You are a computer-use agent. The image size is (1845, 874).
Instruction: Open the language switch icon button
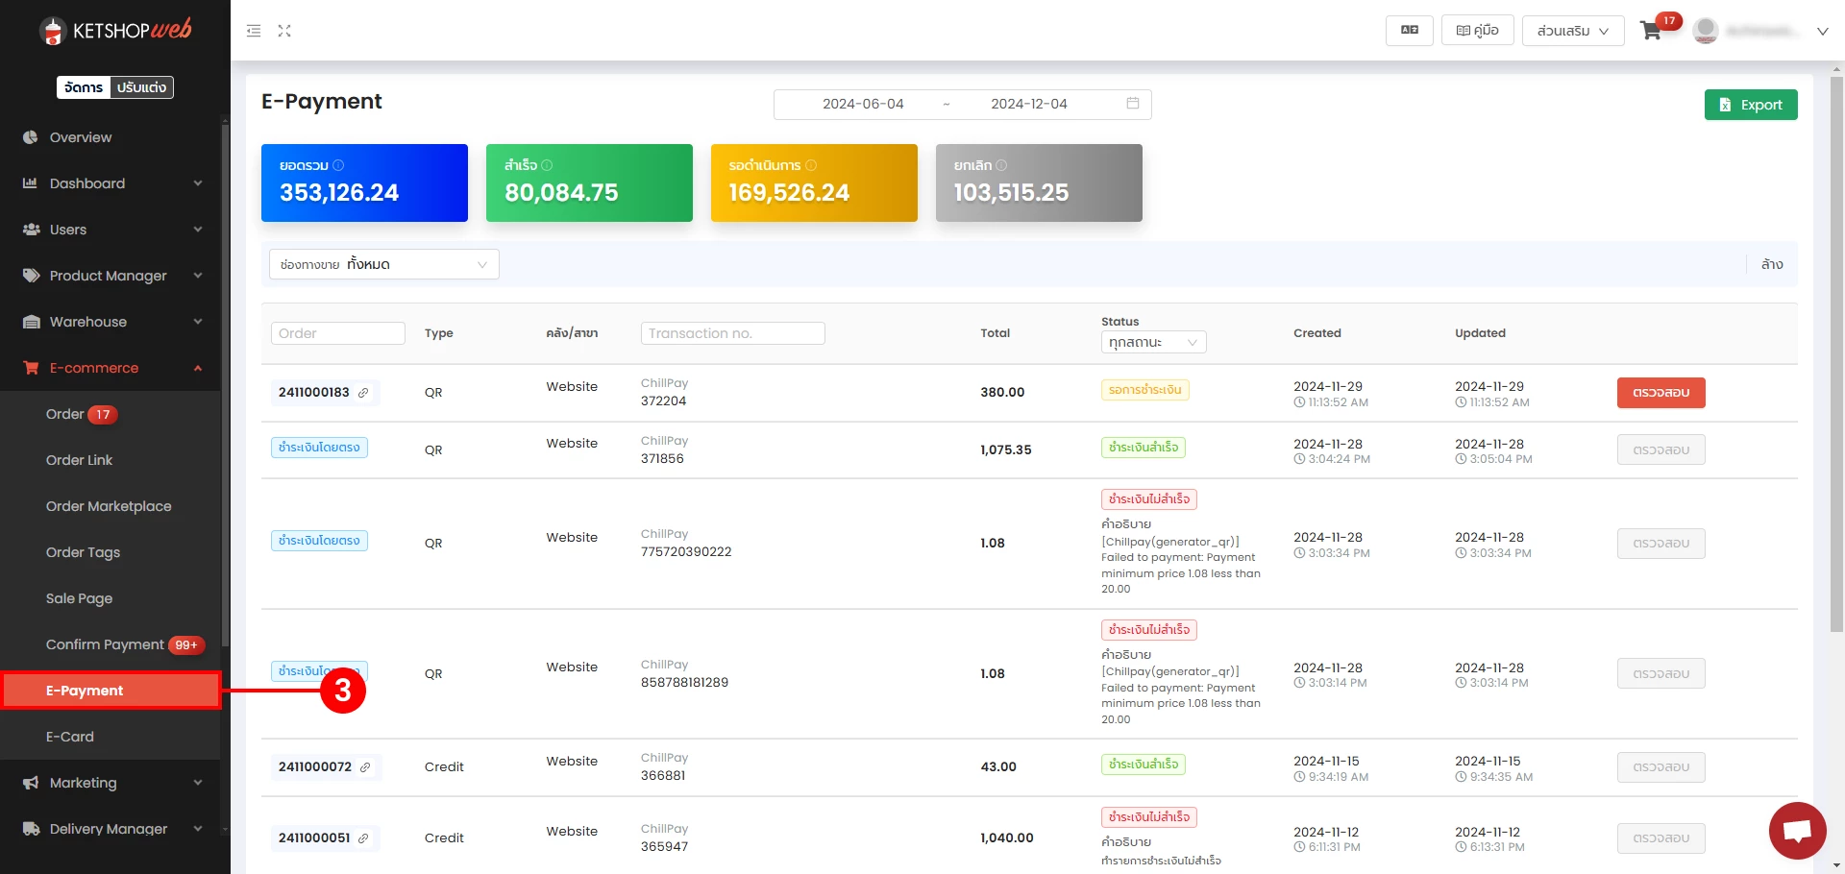(x=1410, y=31)
